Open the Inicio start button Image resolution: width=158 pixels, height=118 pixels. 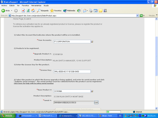(x=8, y=116)
